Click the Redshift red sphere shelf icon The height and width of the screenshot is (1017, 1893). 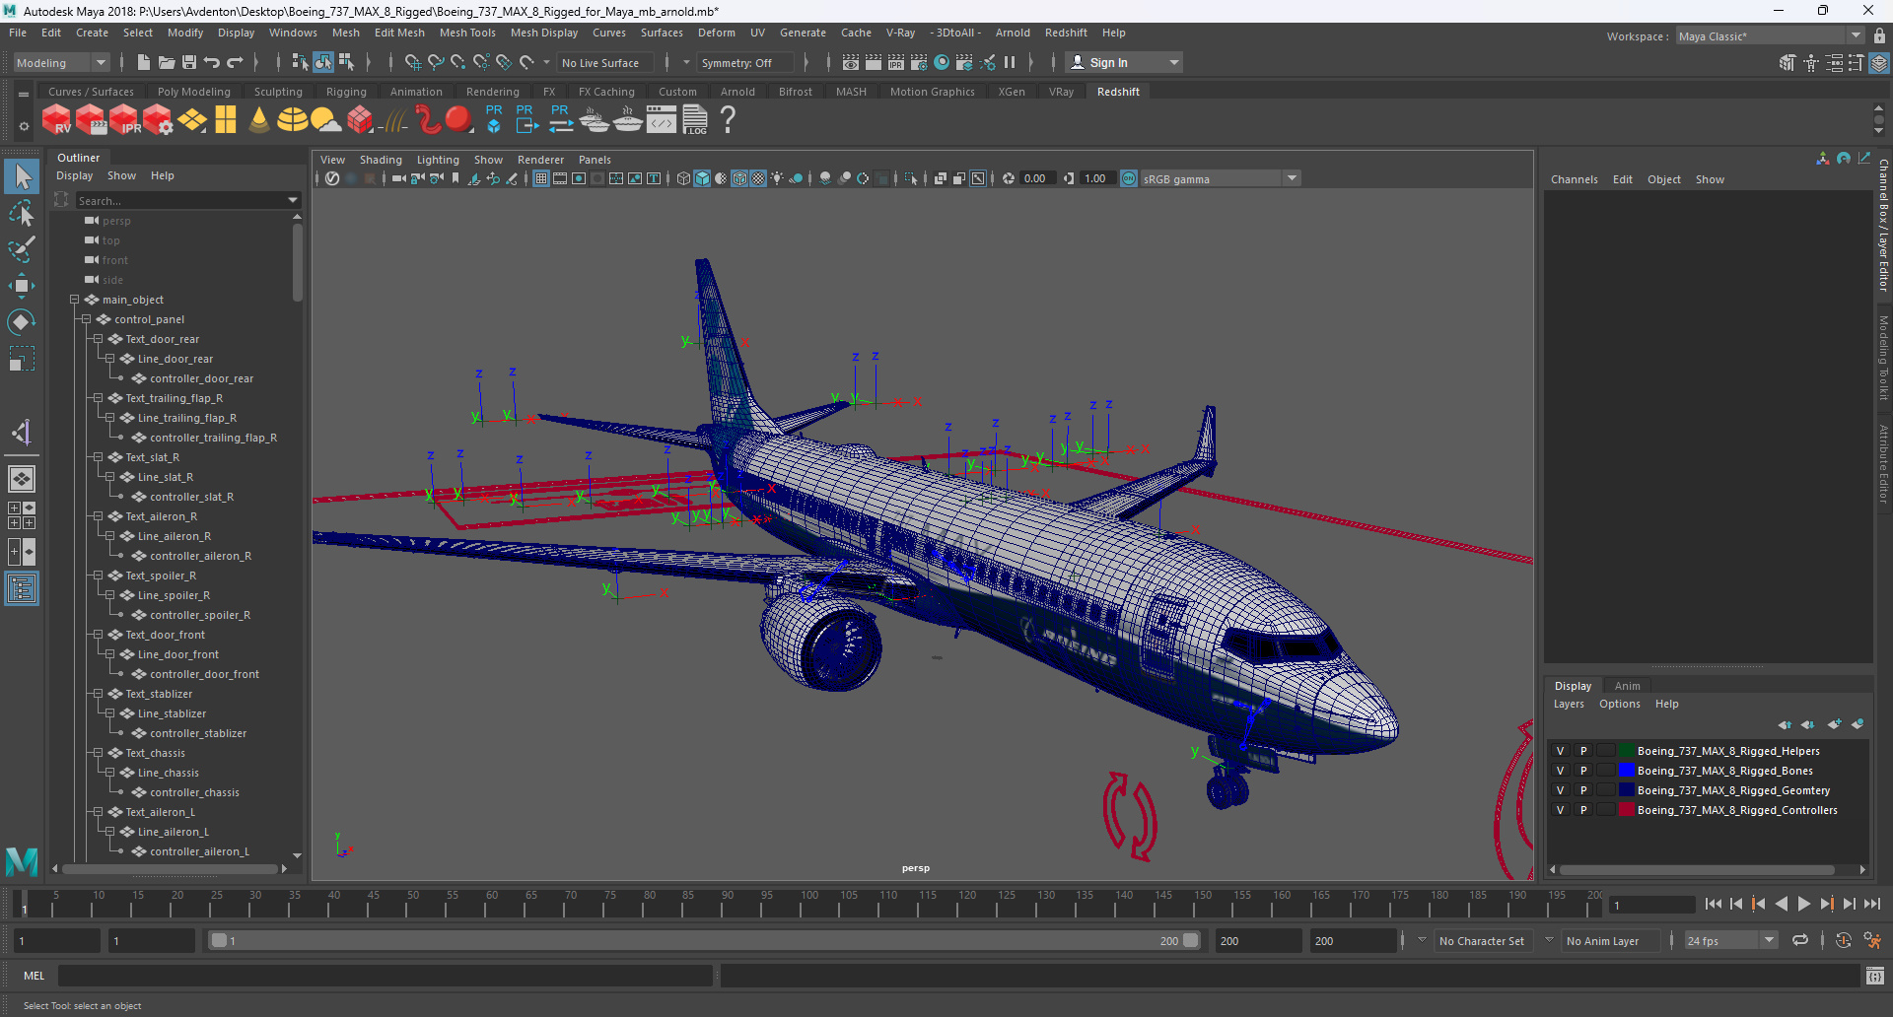457,119
